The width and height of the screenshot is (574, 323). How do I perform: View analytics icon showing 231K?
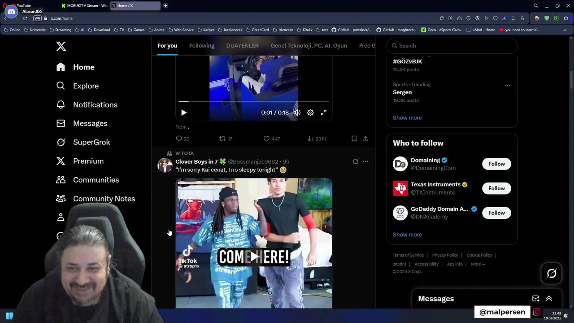pyautogui.click(x=310, y=139)
